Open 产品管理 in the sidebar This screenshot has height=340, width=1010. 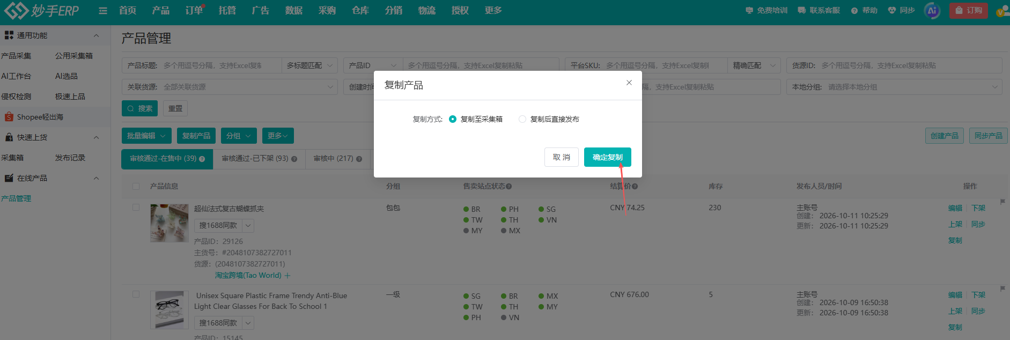[x=16, y=198]
